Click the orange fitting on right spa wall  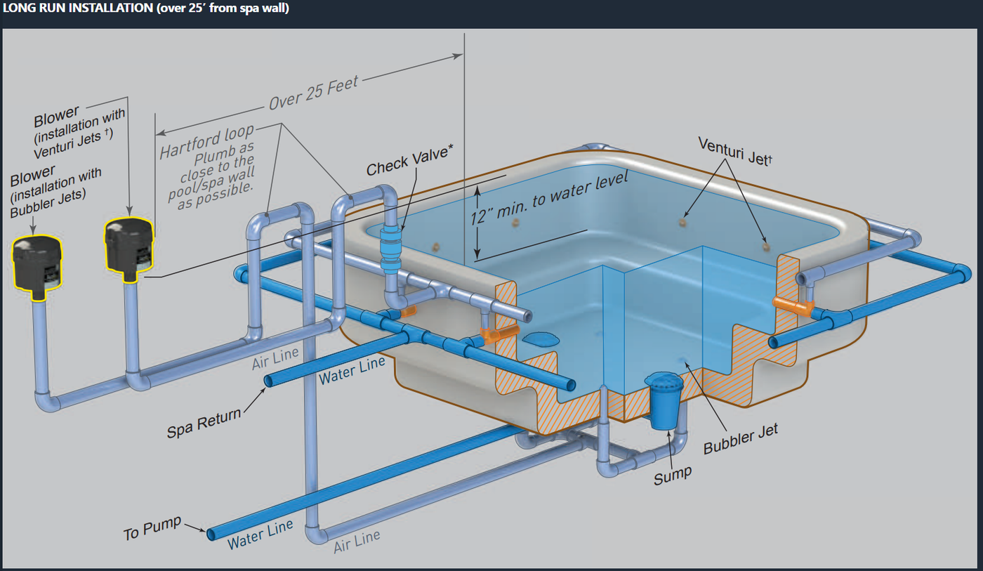(792, 306)
